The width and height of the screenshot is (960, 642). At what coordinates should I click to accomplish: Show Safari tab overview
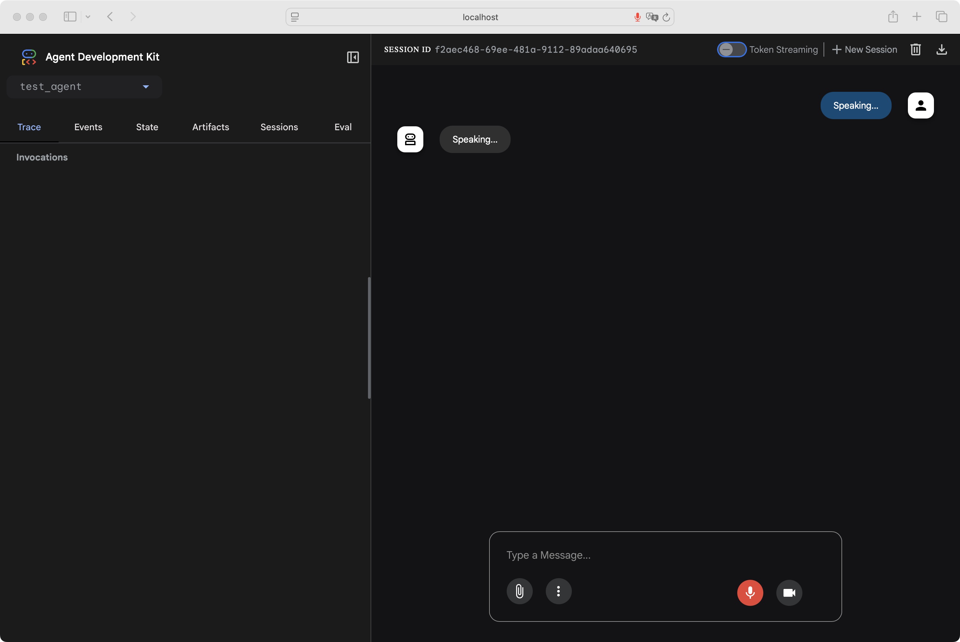click(x=941, y=16)
